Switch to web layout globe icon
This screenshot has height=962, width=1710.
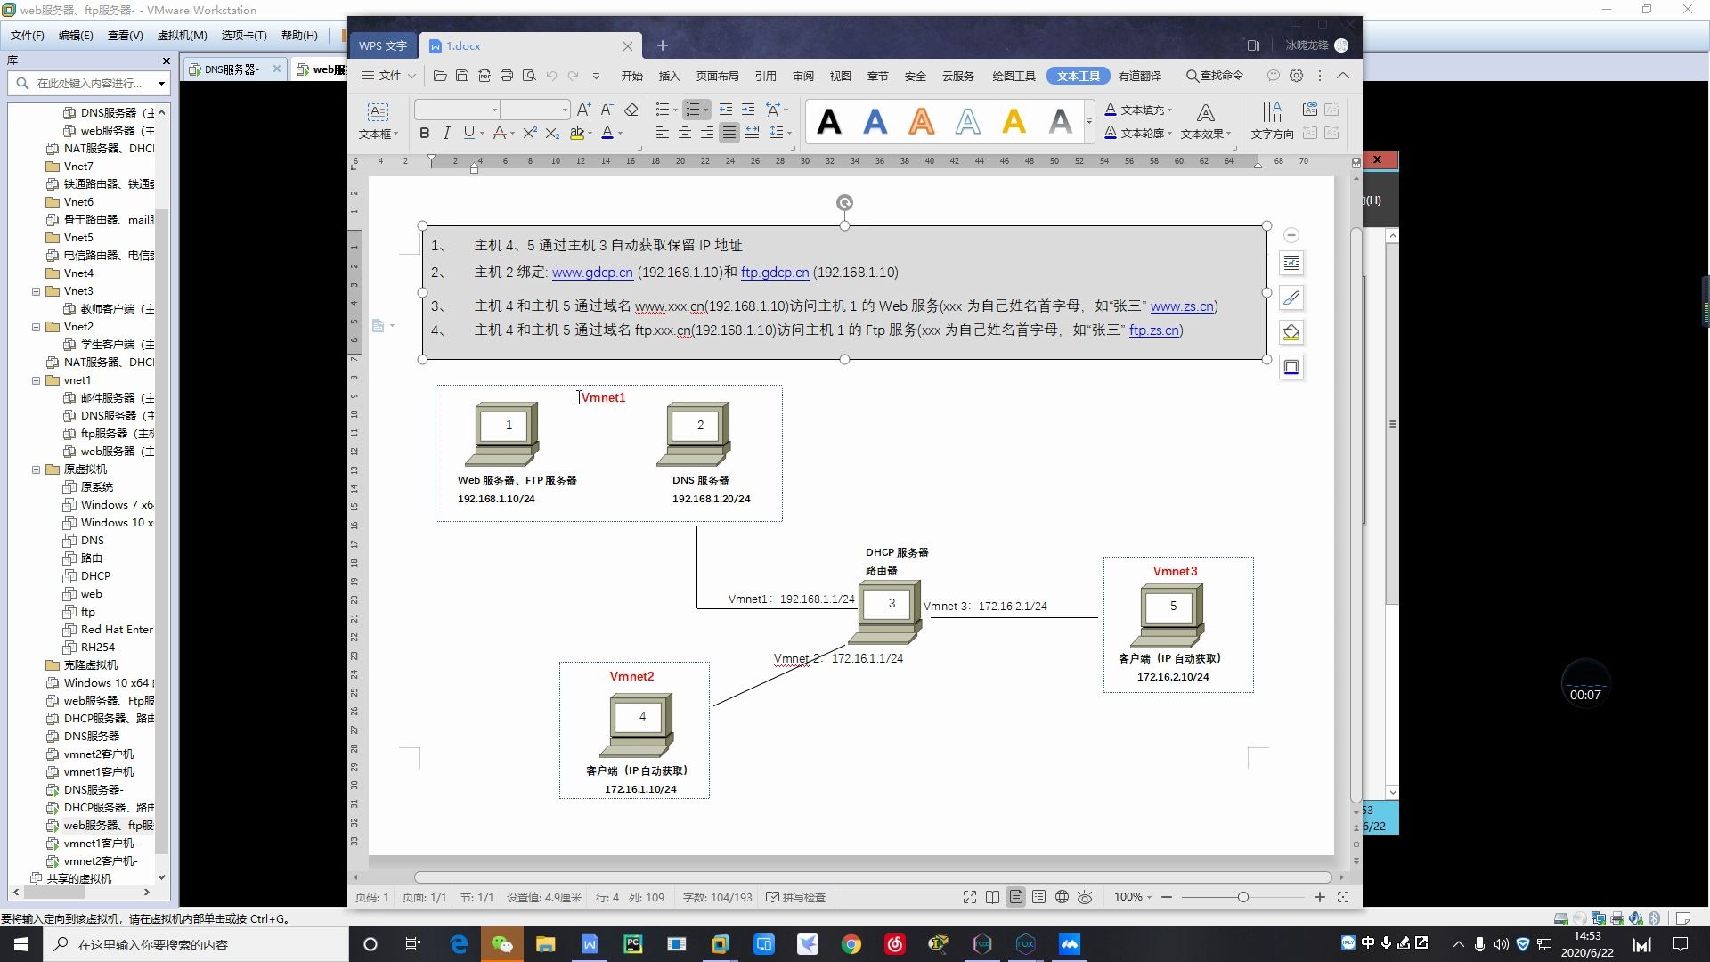(1062, 897)
